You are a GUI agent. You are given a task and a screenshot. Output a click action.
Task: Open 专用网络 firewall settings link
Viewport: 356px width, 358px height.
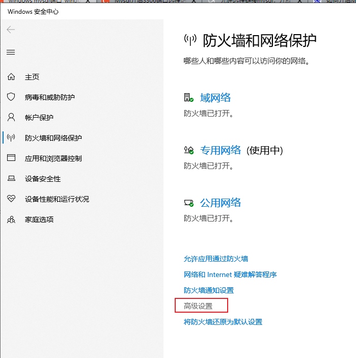221,150
